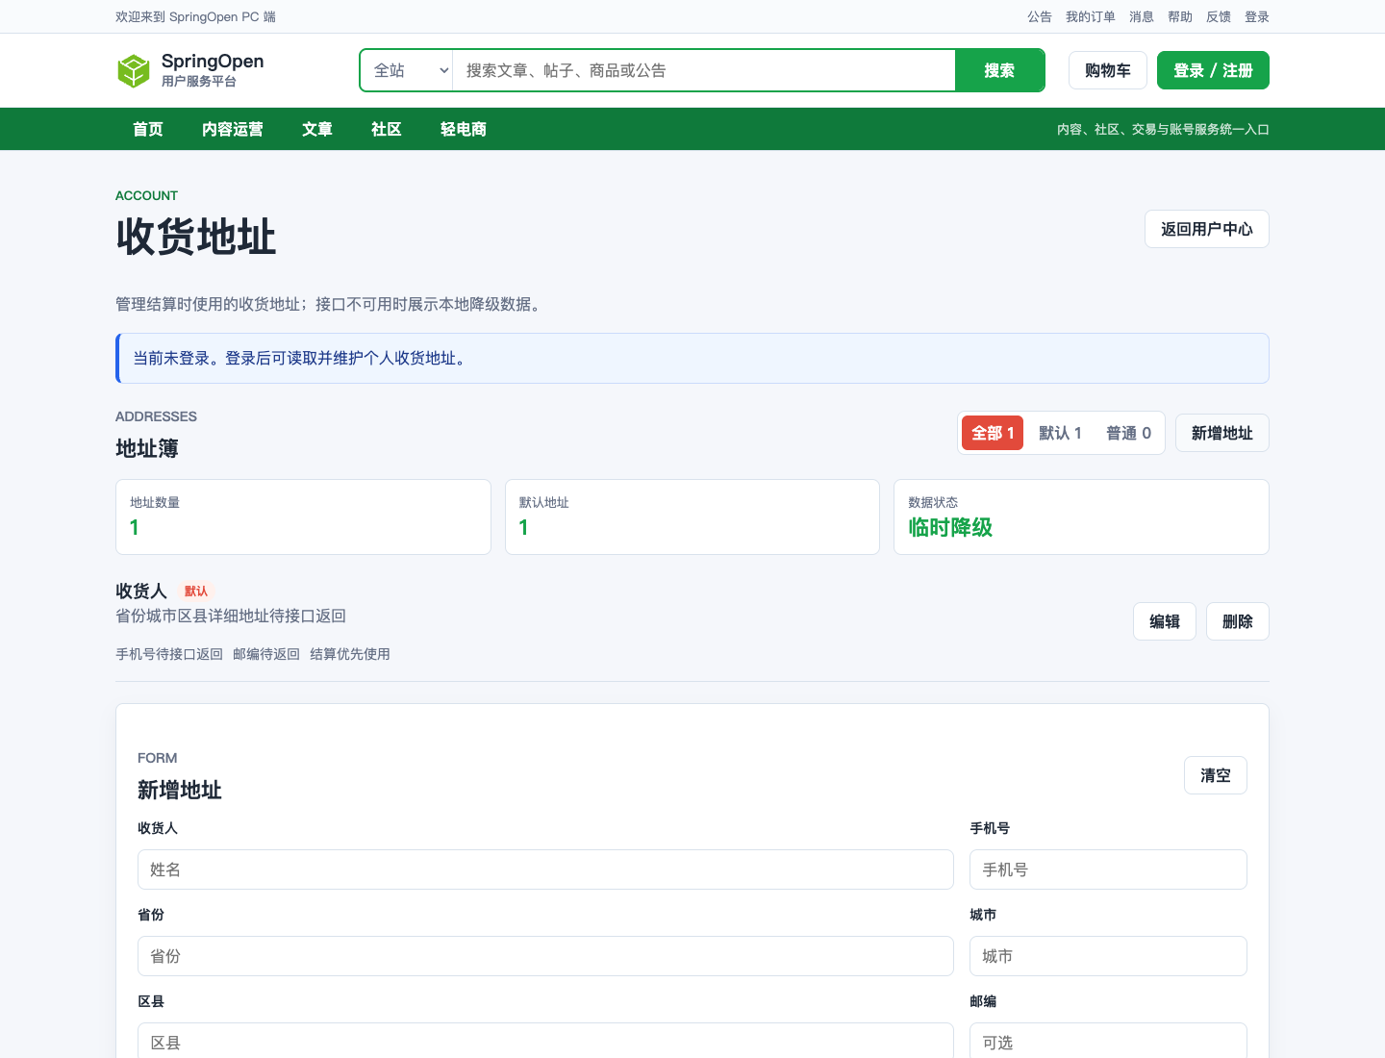This screenshot has height=1058, width=1385.
Task: Open 内容运营 in navigation bar
Action: click(x=233, y=129)
